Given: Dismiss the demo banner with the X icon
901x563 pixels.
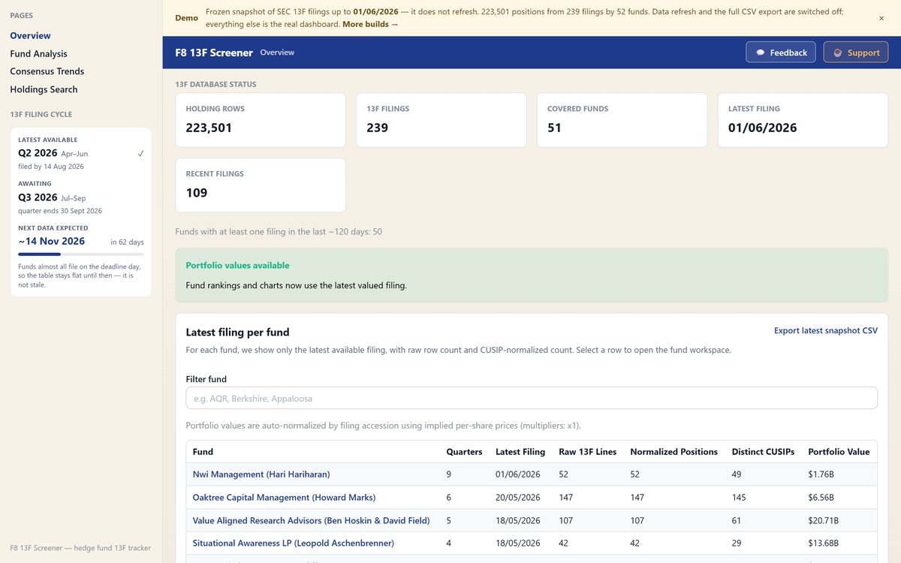Looking at the screenshot, I should pos(881,18).
